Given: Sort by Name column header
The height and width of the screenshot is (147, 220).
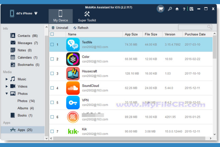Looking at the screenshot, I should click(x=94, y=34).
